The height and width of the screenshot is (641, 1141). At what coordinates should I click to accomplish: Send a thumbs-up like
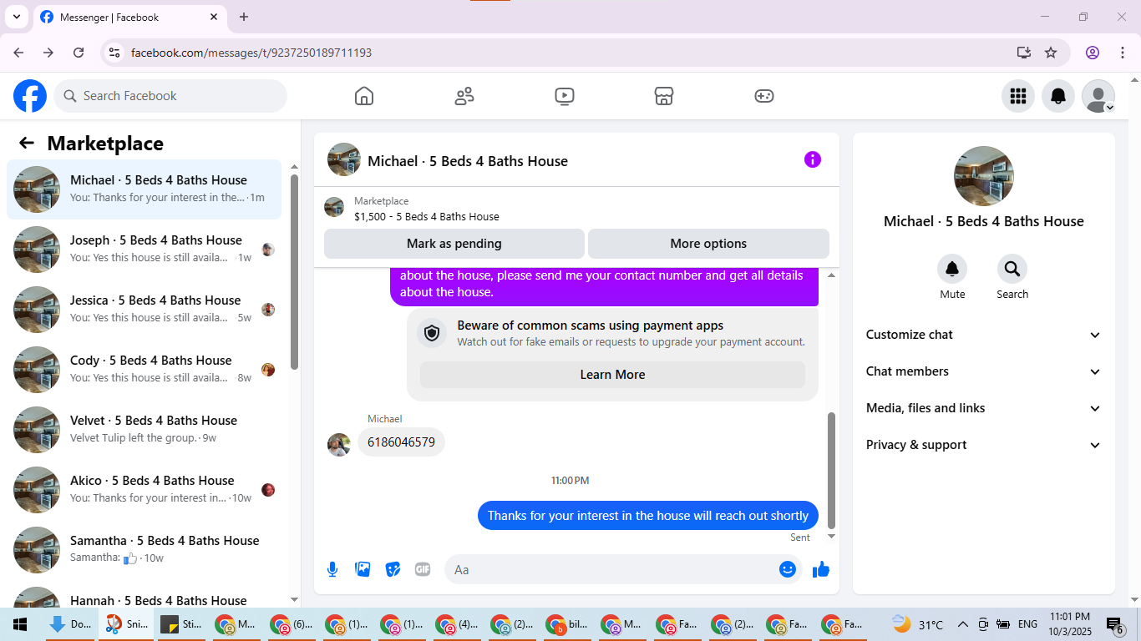pyautogui.click(x=821, y=569)
